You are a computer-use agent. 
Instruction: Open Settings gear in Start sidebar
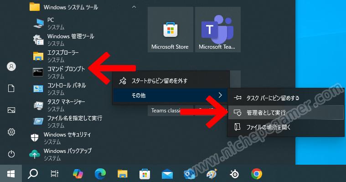coord(11,132)
